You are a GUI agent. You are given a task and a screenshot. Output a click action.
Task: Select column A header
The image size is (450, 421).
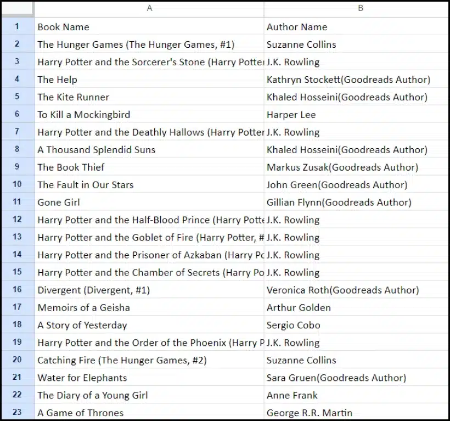coord(149,8)
